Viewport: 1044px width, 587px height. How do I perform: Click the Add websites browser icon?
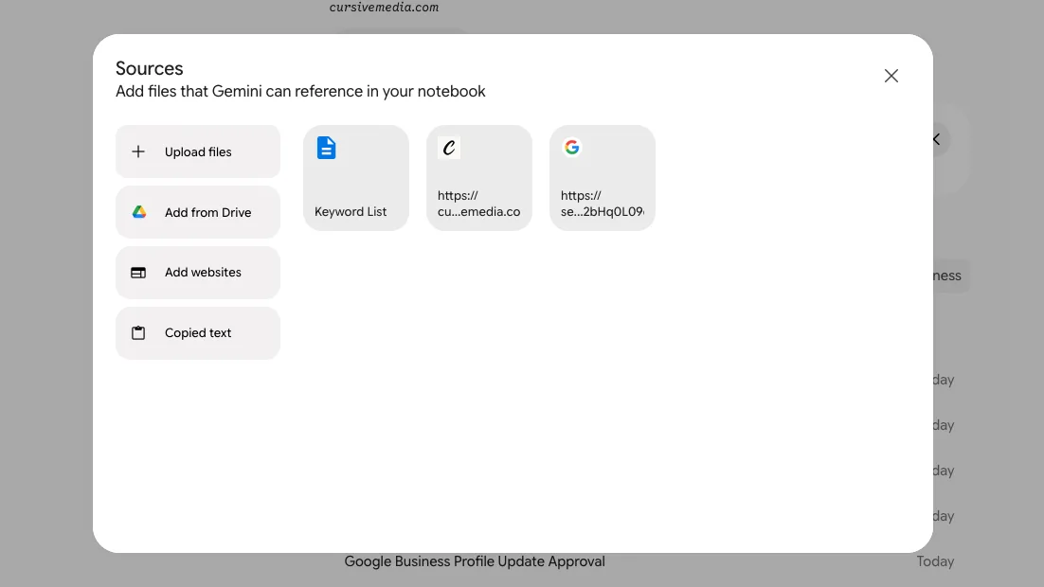[x=137, y=273]
